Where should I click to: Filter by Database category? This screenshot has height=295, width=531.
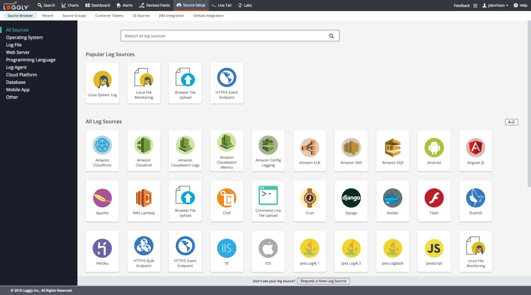pyautogui.click(x=15, y=82)
